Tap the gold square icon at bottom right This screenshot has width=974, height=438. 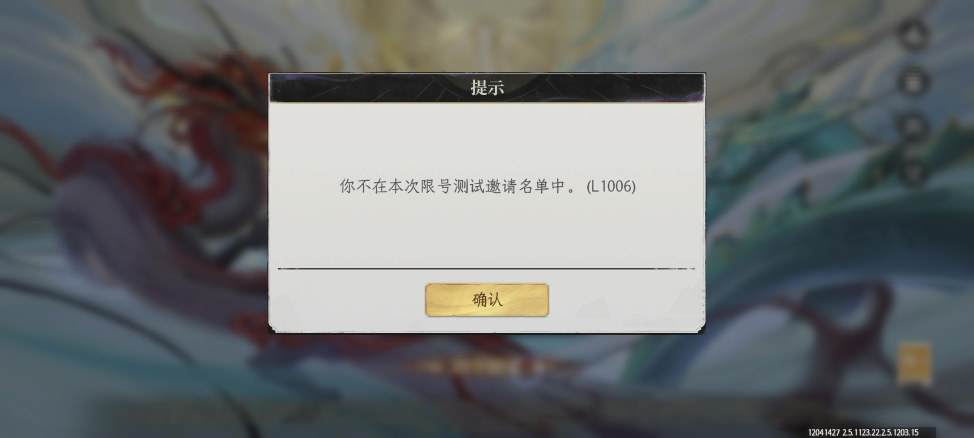(x=914, y=362)
